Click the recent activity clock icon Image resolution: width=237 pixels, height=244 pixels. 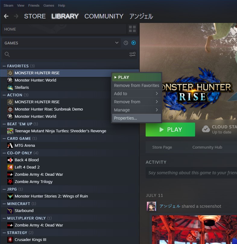pos(126,43)
